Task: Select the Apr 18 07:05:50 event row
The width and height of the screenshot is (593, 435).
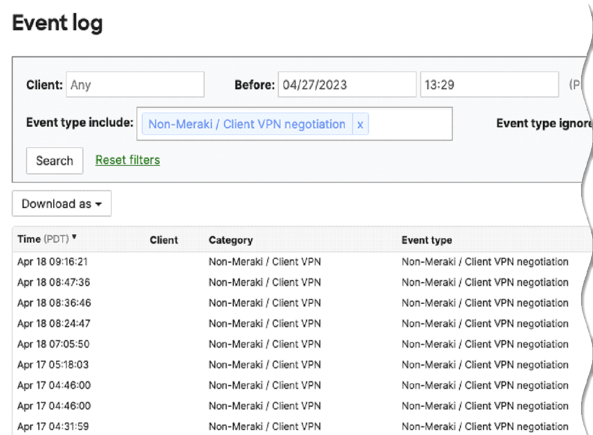Action: [x=53, y=344]
